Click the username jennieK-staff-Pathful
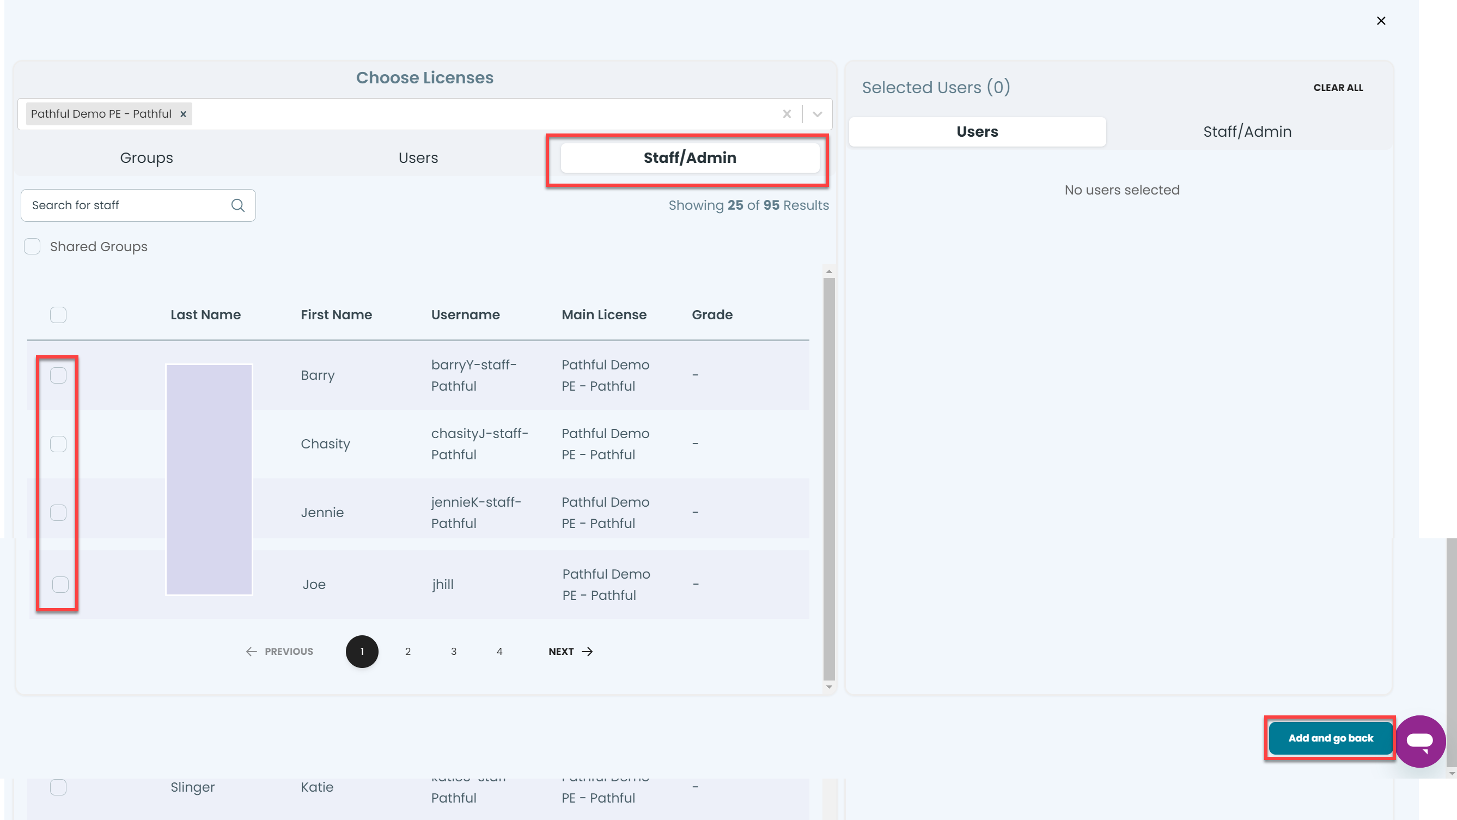1457x820 pixels. point(476,513)
